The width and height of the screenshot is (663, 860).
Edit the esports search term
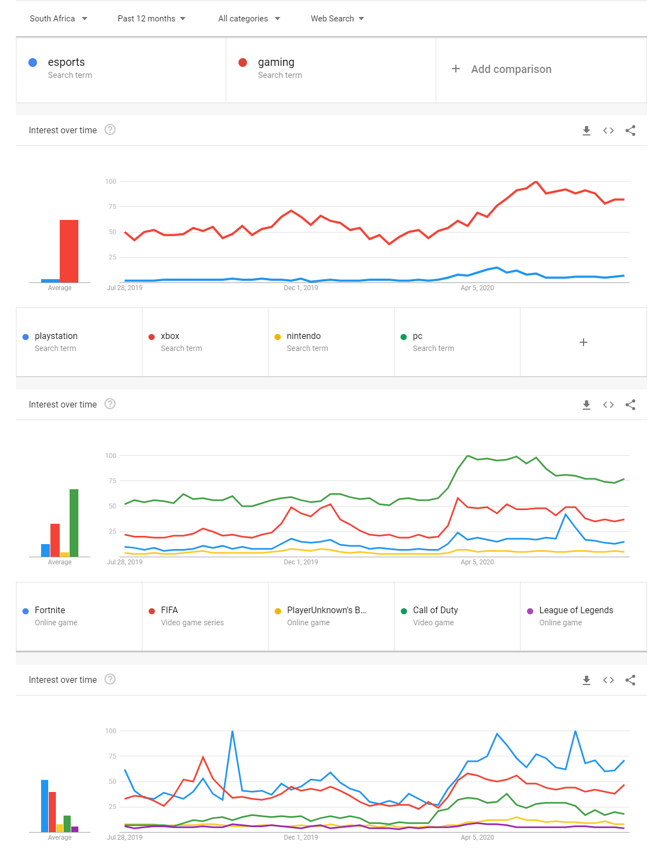(121, 70)
